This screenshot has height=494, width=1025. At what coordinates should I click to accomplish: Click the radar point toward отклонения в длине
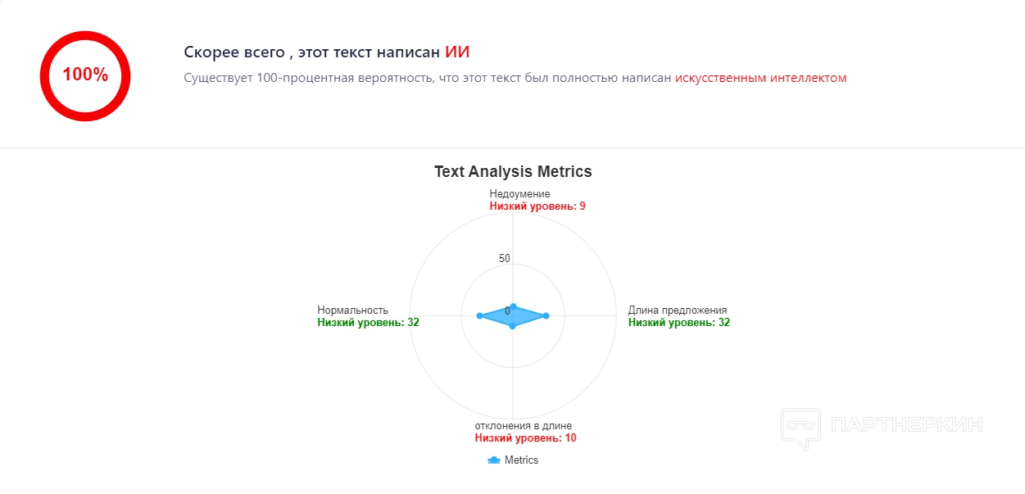point(513,326)
